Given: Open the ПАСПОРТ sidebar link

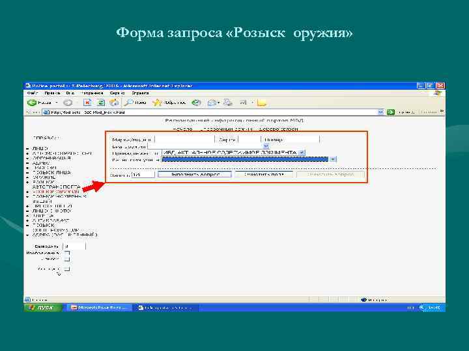Looking at the screenshot, I should (44, 168).
